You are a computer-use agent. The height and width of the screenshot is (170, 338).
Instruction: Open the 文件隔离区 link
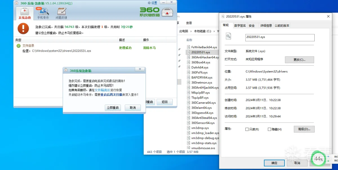(102, 90)
